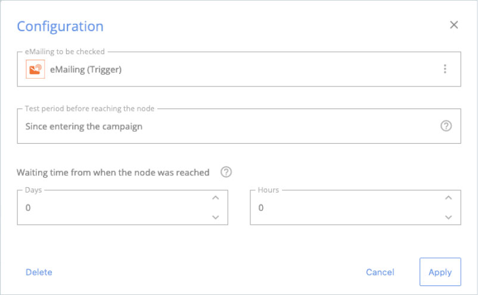
Task: Open the three-dot menu for eMailing
Action: click(x=445, y=69)
